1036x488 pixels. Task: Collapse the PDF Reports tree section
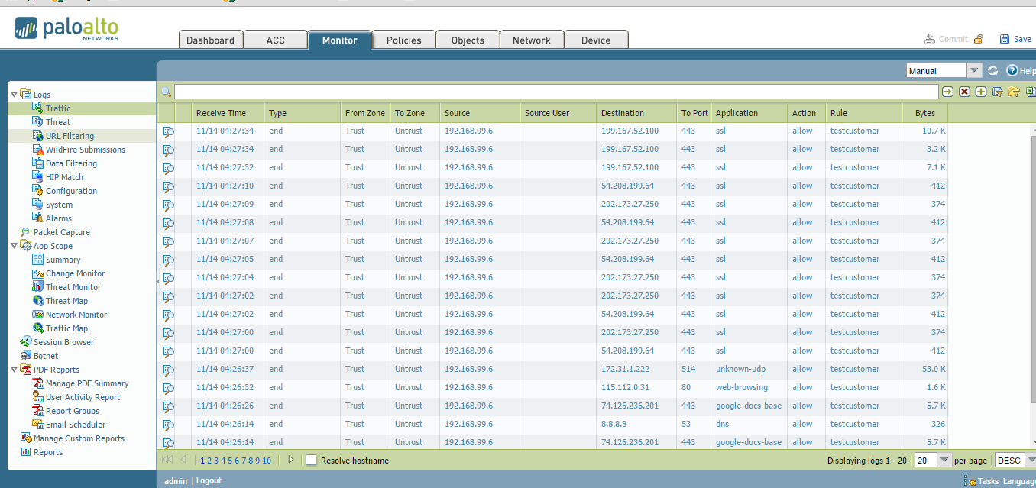[x=14, y=370]
